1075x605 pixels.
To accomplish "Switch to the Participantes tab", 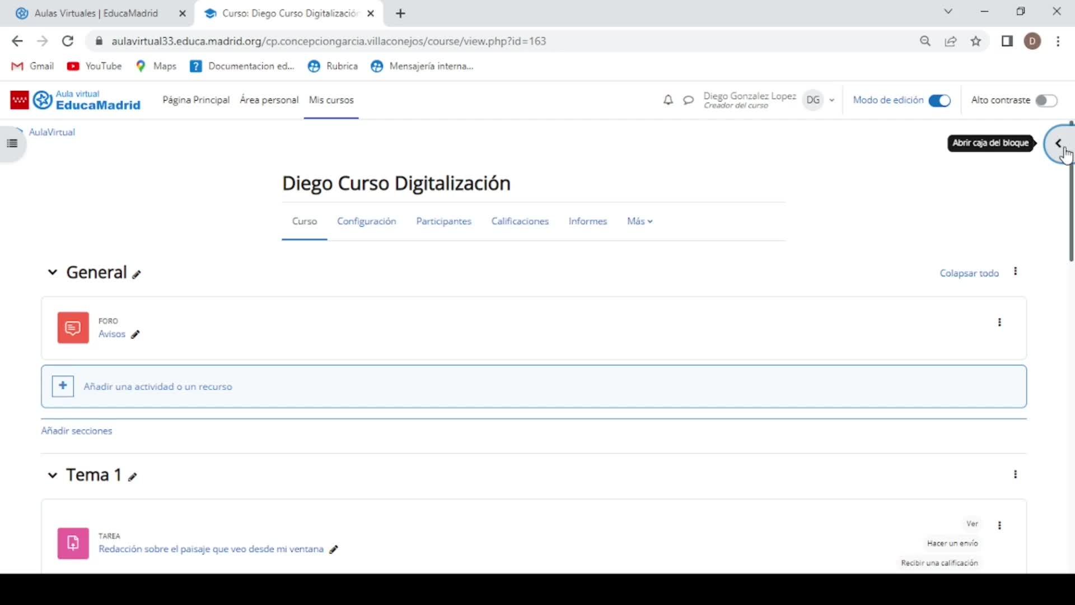I will coord(443,221).
